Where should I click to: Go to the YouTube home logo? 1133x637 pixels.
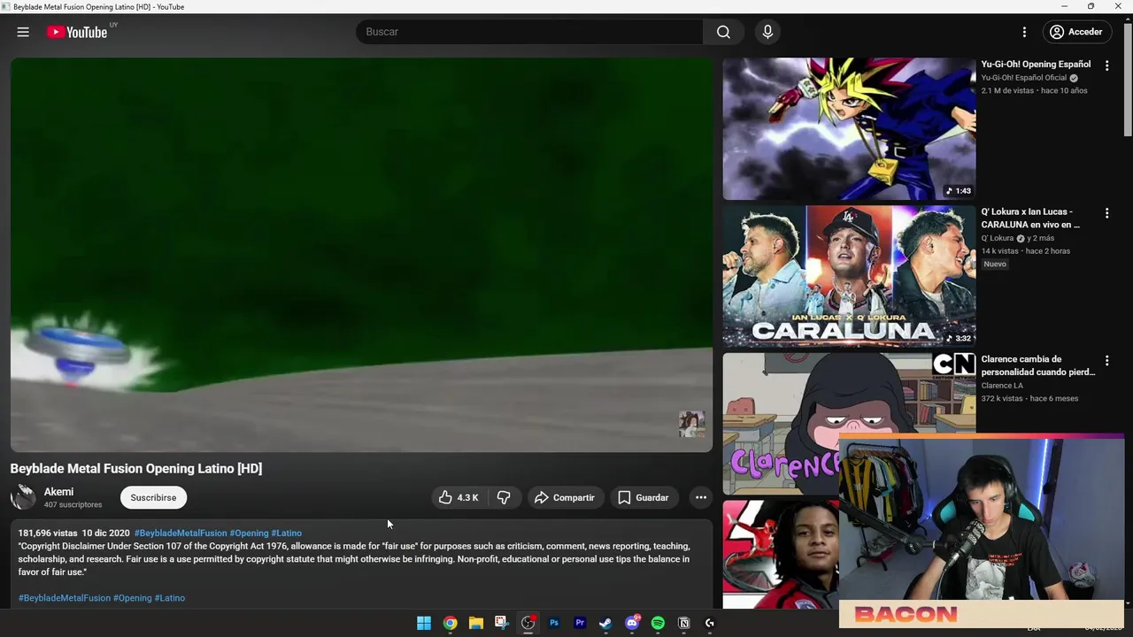(x=77, y=32)
